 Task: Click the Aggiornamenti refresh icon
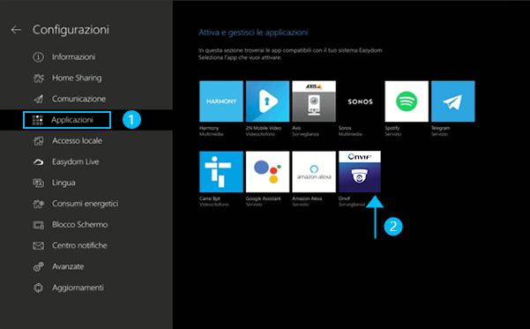[x=38, y=288]
